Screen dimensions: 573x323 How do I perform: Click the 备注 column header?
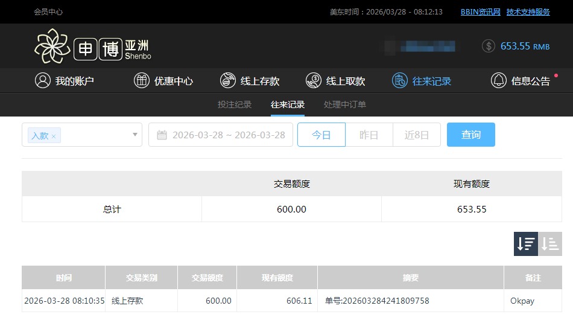point(533,278)
